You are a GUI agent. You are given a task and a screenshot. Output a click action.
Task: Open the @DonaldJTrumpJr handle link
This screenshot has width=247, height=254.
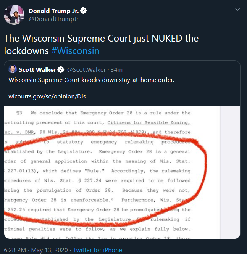(x=53, y=19)
